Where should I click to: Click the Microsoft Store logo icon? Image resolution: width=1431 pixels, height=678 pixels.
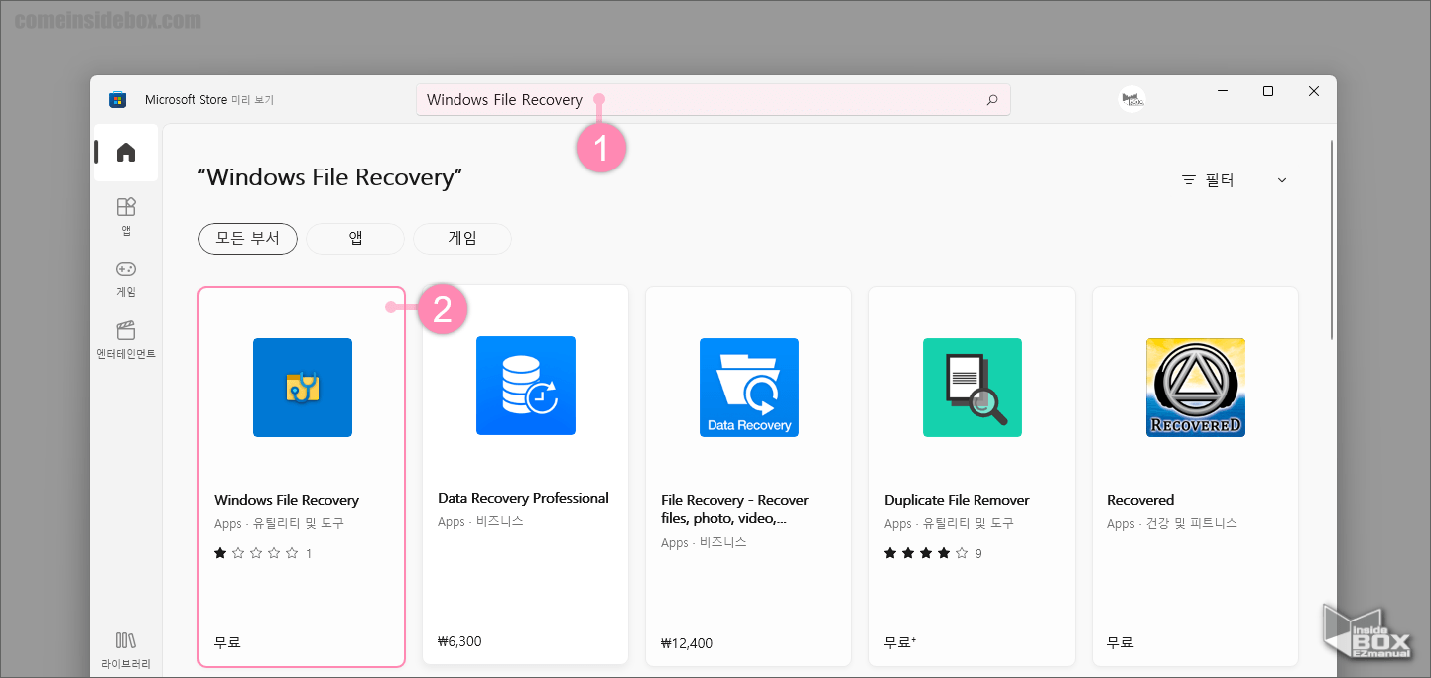pos(118,100)
